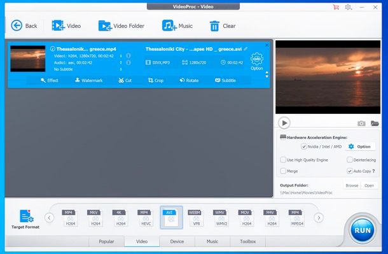Play the preview video
Screen dimensions: 388x254
pos(284,123)
